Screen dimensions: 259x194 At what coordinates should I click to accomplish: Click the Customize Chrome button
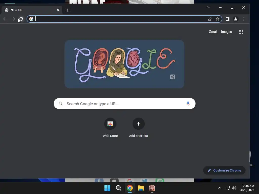pyautogui.click(x=224, y=171)
